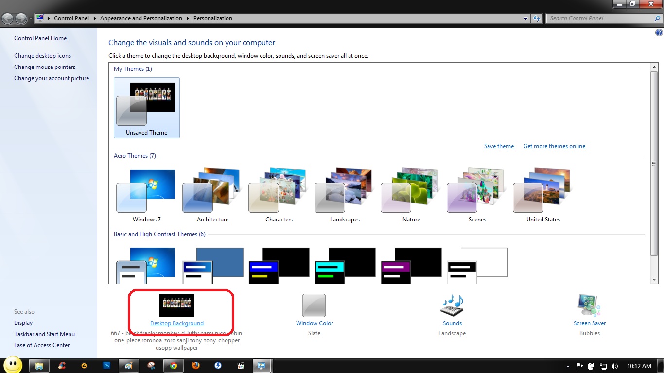Viewport: 664px width, 373px height.
Task: Click the lightning bolt taskbar icon
Action: click(x=218, y=366)
